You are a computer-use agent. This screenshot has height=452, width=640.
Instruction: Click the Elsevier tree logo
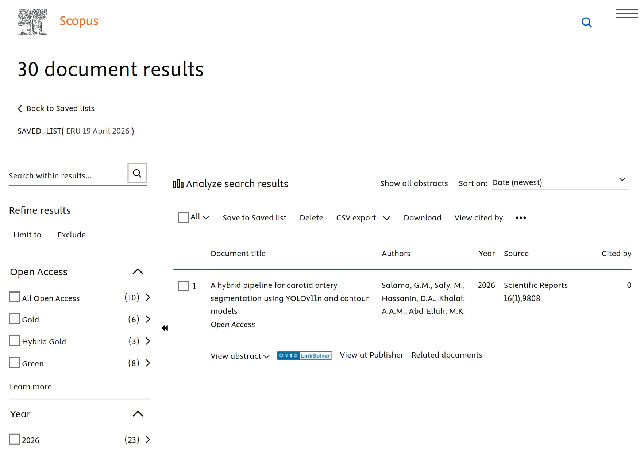pos(32,22)
